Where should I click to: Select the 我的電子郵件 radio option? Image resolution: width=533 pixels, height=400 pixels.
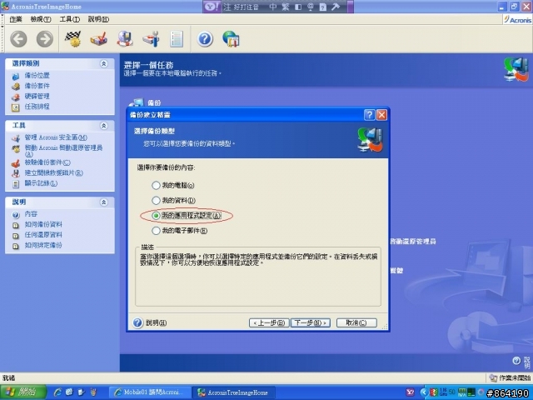coord(156,231)
